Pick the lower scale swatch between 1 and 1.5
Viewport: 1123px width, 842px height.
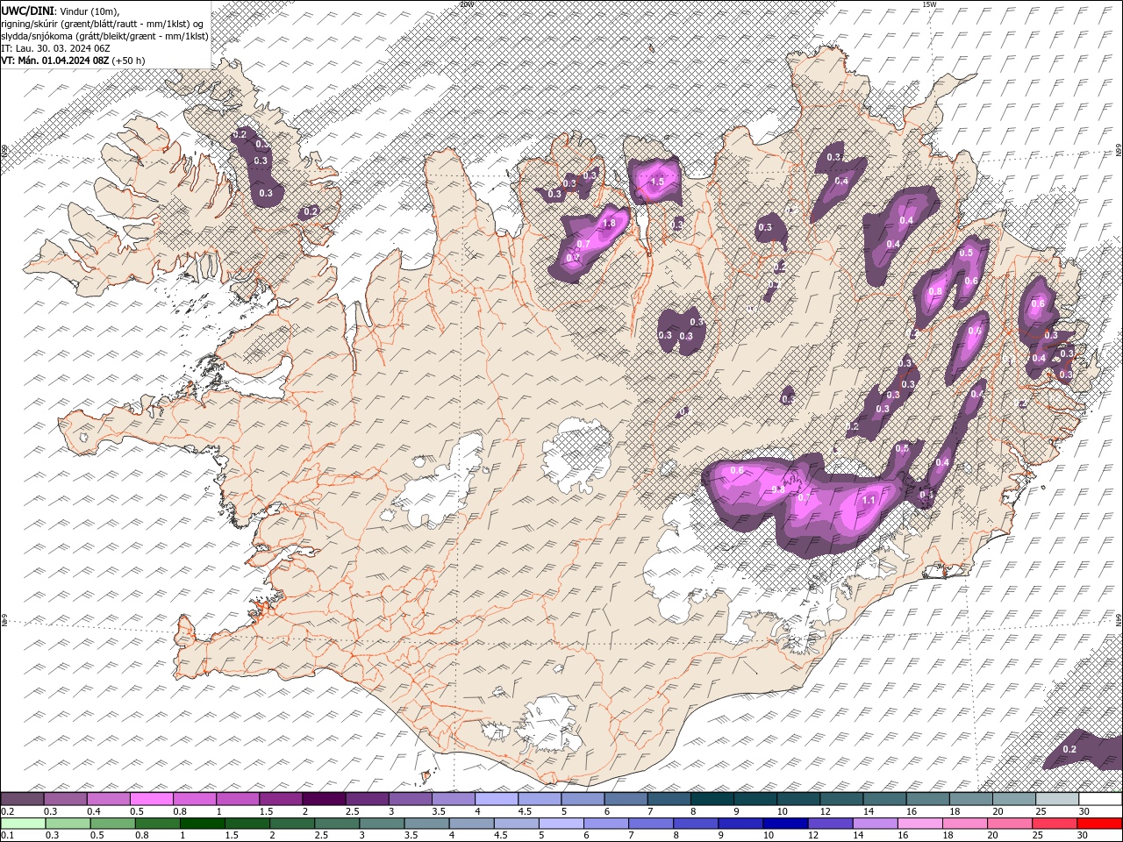[x=202, y=823]
